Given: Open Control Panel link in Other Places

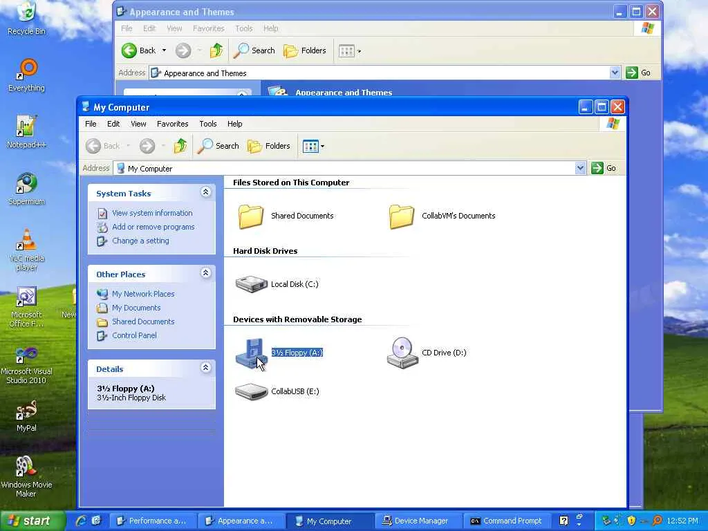Looking at the screenshot, I should [x=135, y=336].
